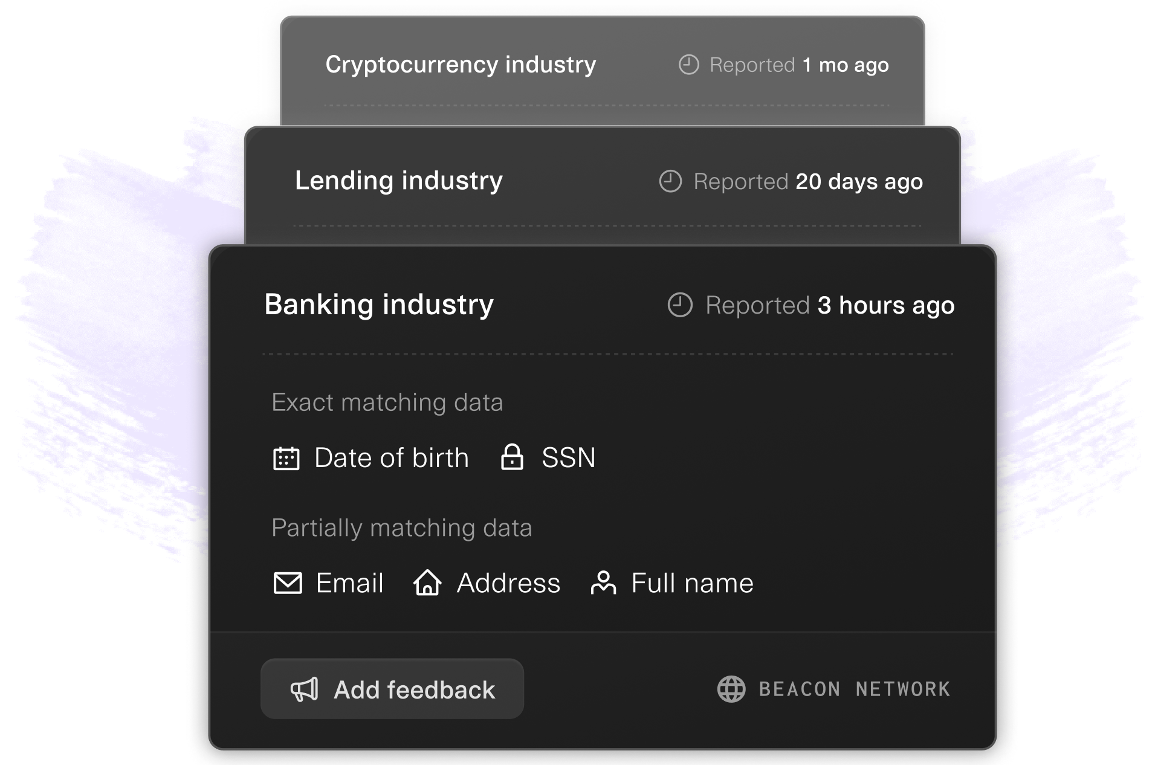Click the Partially matching data section label
The width and height of the screenshot is (1158, 765).
402,528
